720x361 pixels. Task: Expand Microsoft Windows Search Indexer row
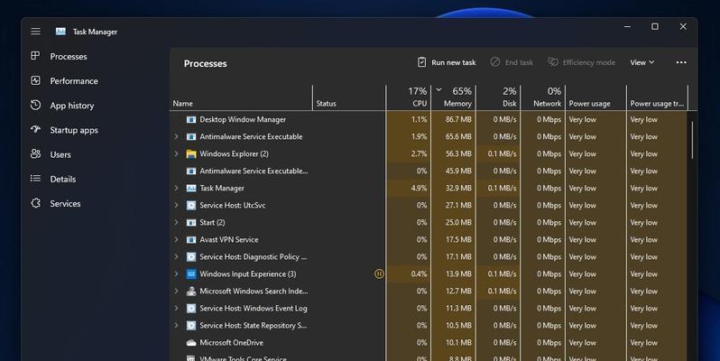pos(176,291)
